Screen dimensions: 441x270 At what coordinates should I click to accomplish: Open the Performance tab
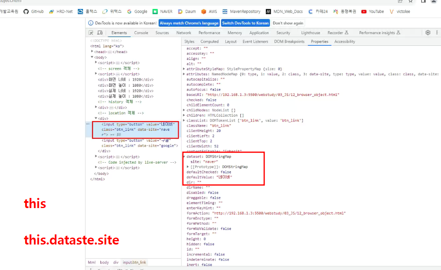(x=209, y=33)
